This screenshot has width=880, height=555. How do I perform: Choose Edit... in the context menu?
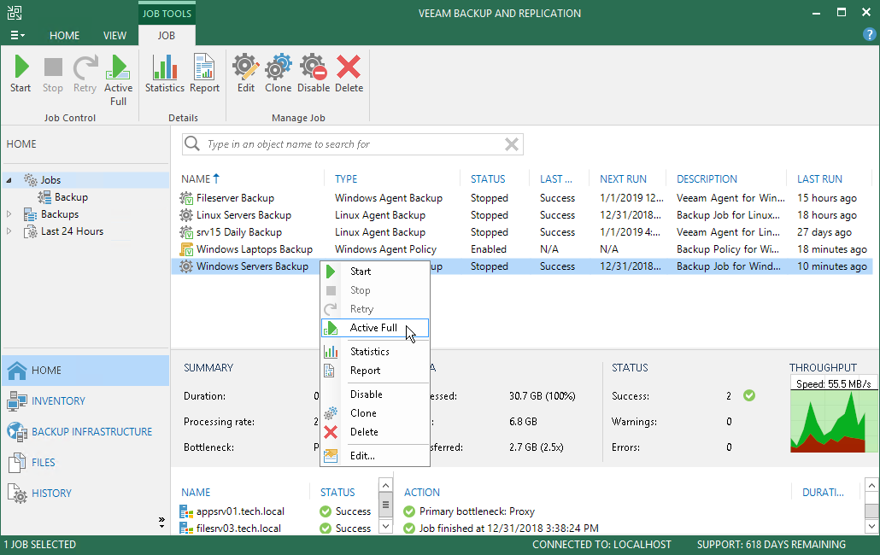point(375,456)
